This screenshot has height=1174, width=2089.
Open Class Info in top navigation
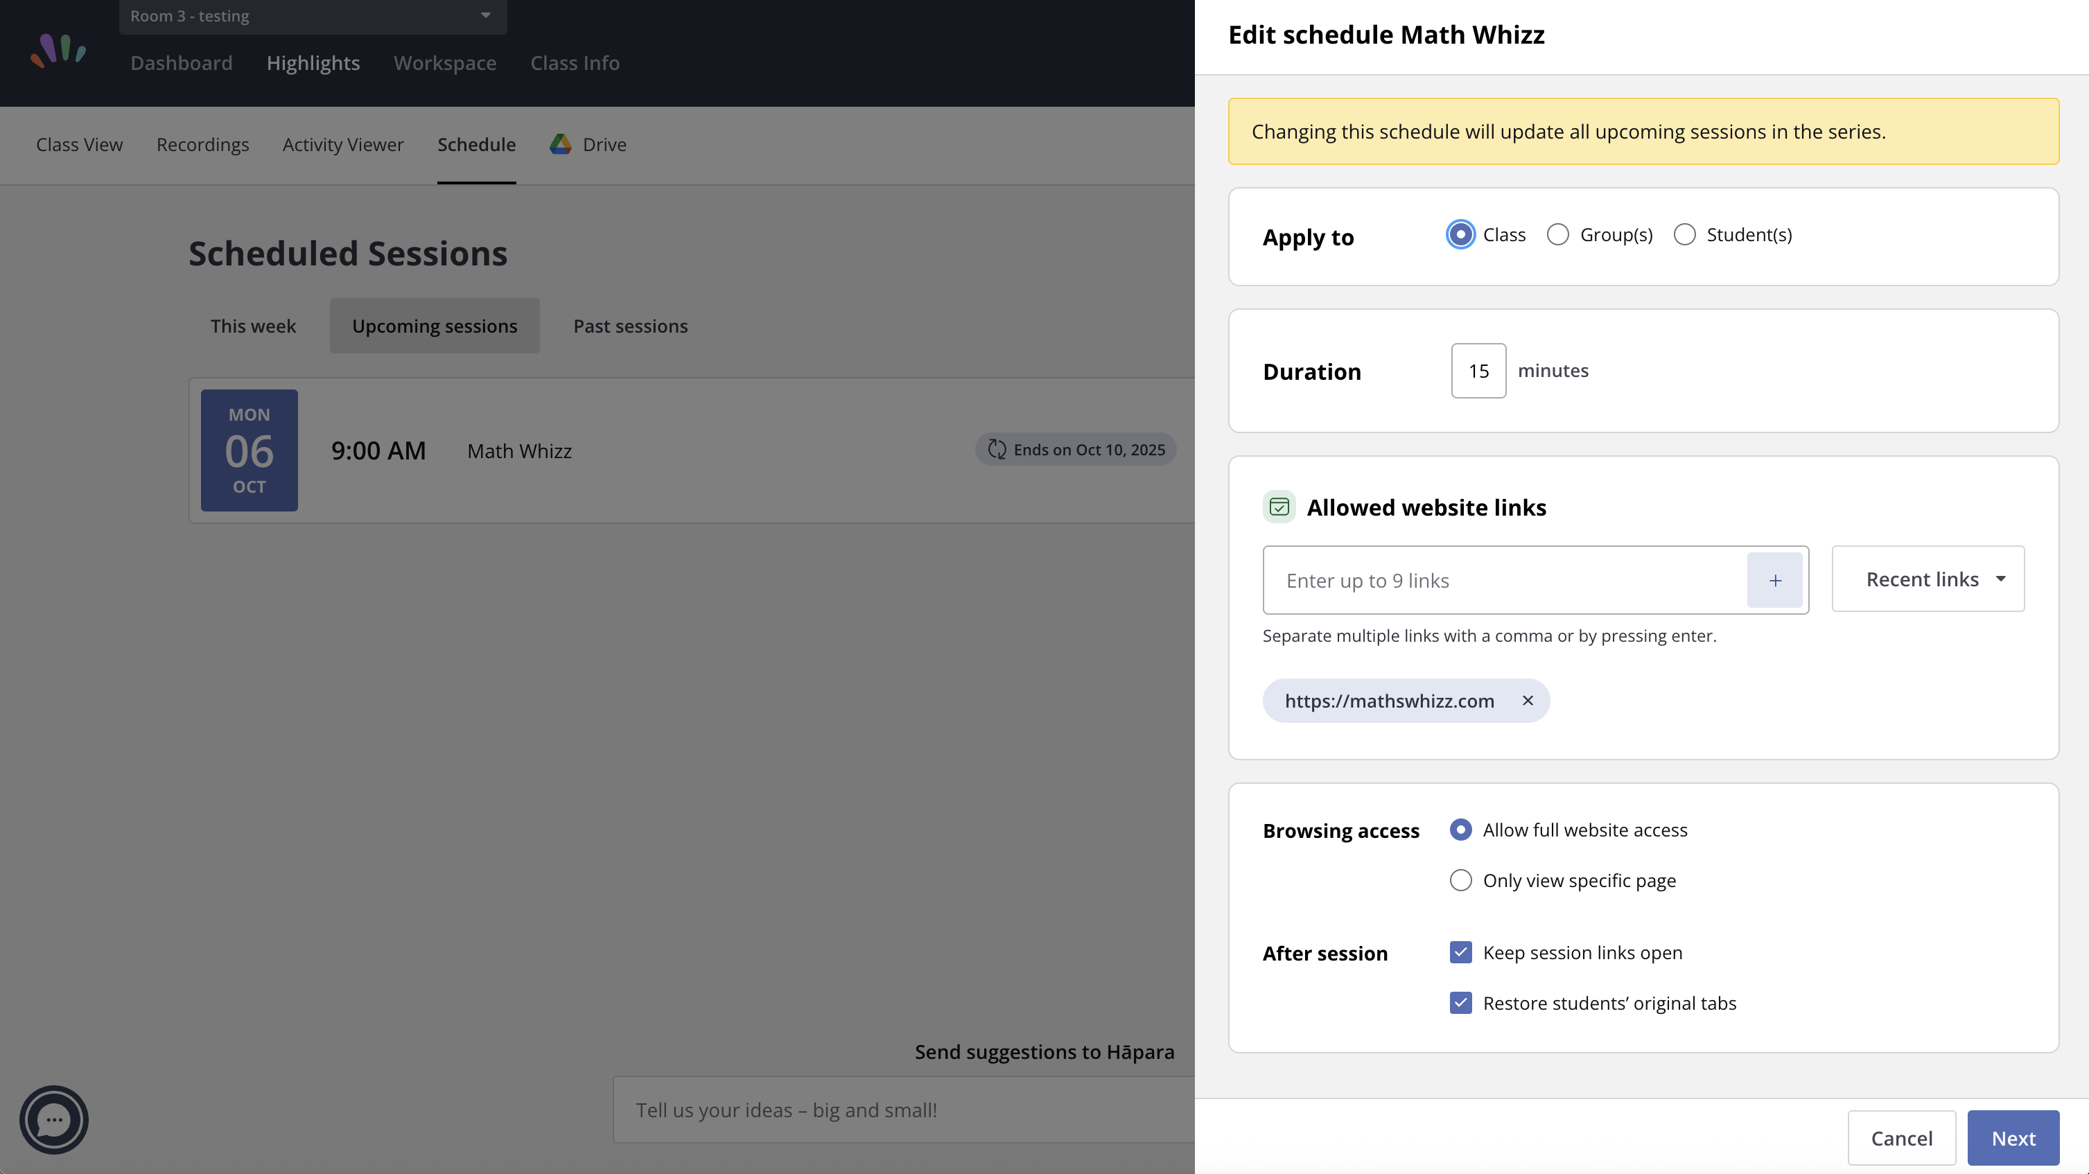coord(575,63)
